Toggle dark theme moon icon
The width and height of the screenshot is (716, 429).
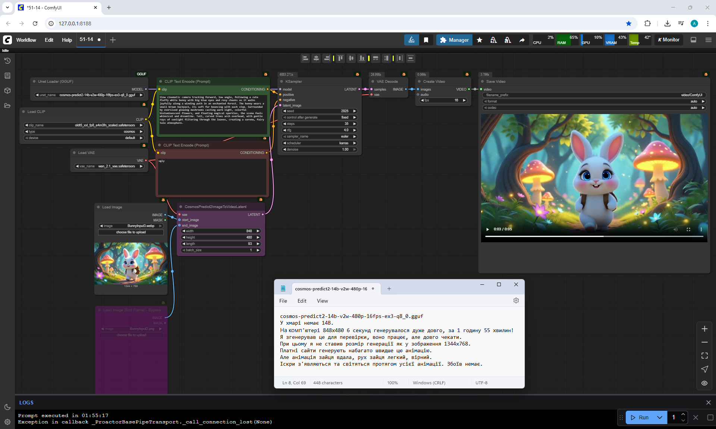7,407
